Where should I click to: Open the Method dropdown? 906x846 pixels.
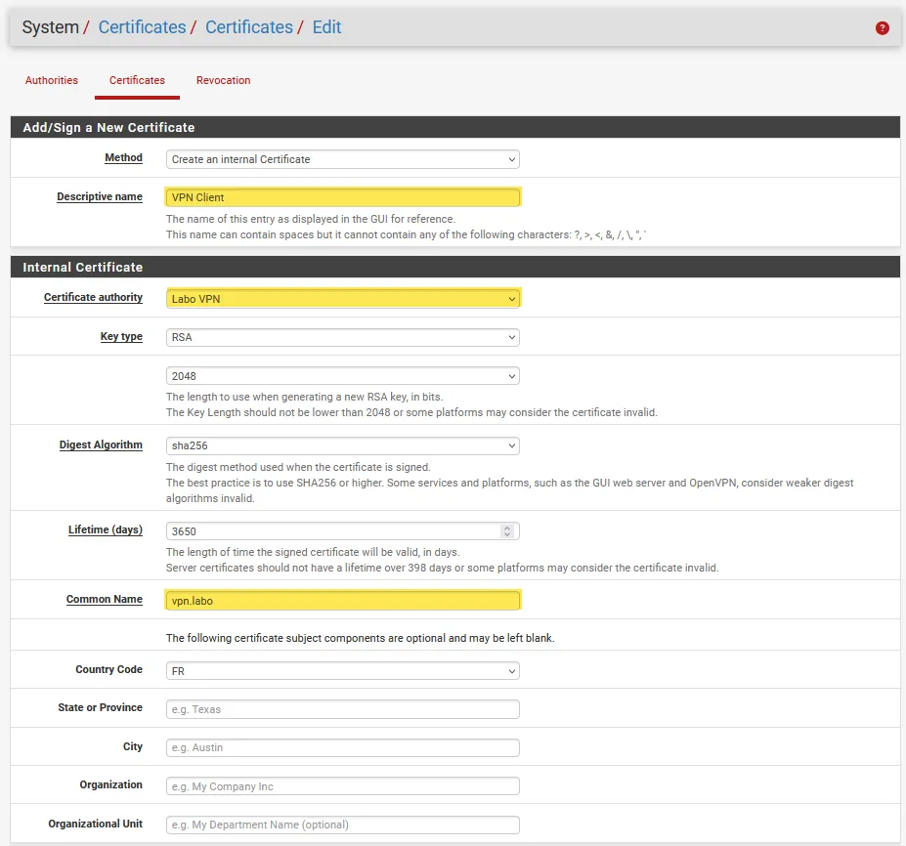click(342, 159)
